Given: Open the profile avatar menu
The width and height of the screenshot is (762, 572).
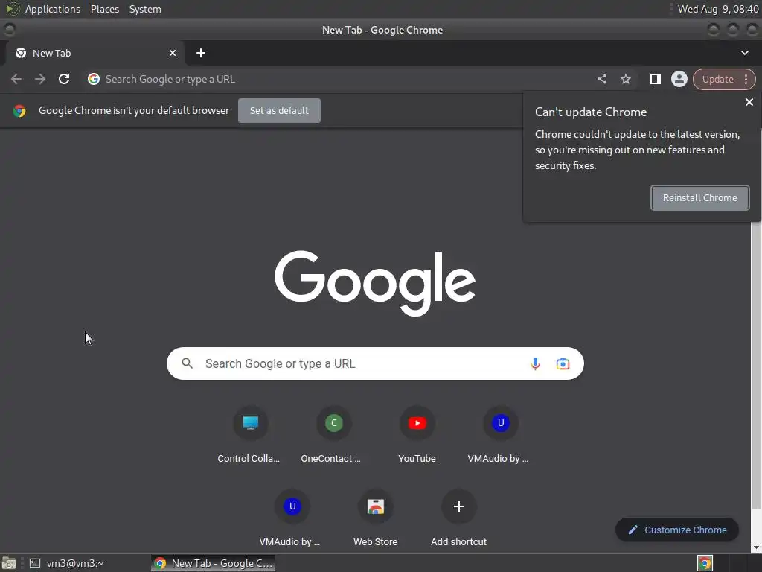Looking at the screenshot, I should (679, 79).
